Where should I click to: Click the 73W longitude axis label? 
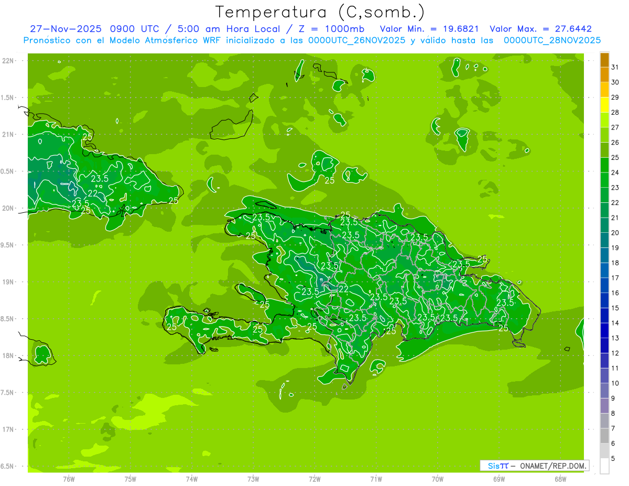point(253,479)
